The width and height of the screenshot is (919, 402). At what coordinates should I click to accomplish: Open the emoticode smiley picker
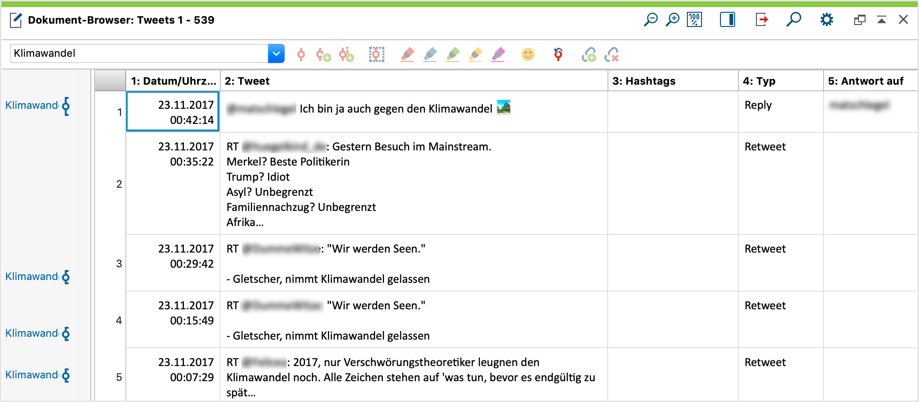pos(528,54)
